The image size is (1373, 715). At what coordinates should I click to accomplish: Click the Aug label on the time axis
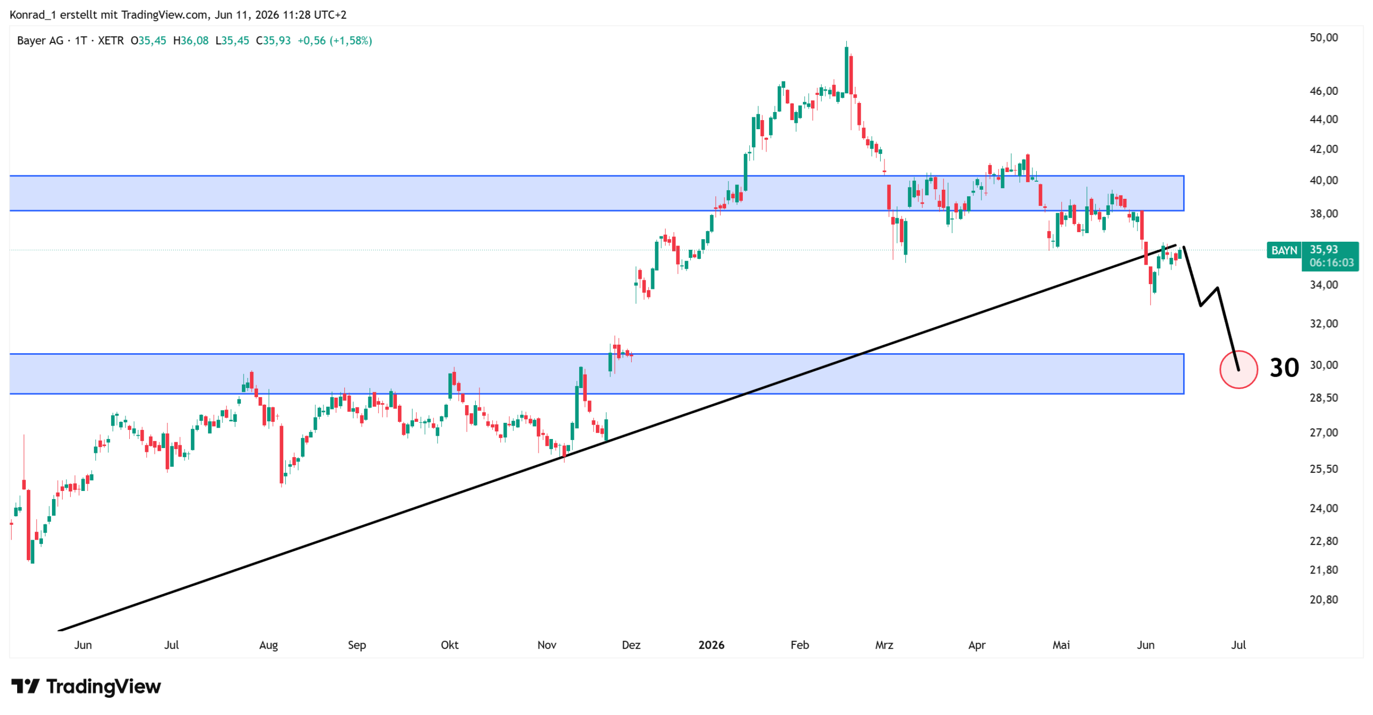click(268, 645)
